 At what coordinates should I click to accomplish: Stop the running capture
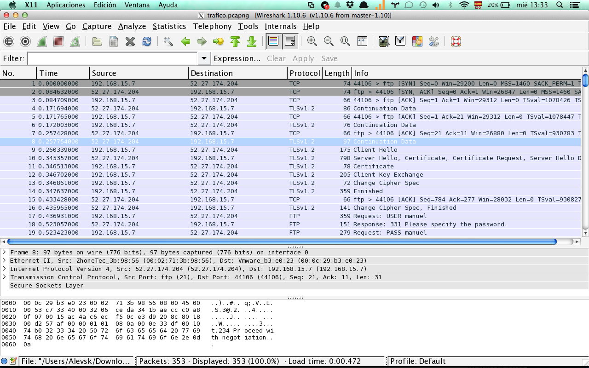[57, 41]
